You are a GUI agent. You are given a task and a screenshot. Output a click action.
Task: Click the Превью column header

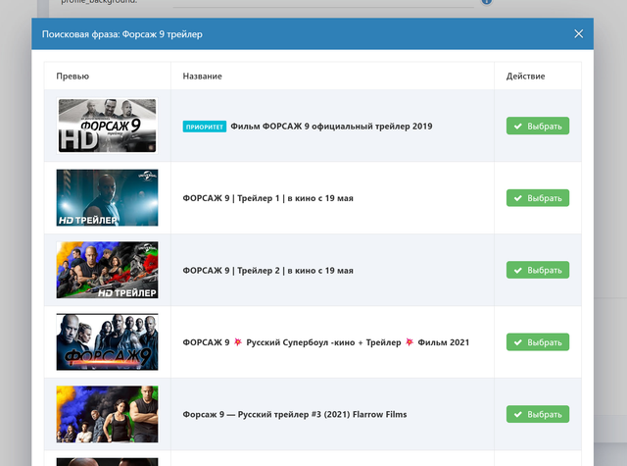click(72, 77)
